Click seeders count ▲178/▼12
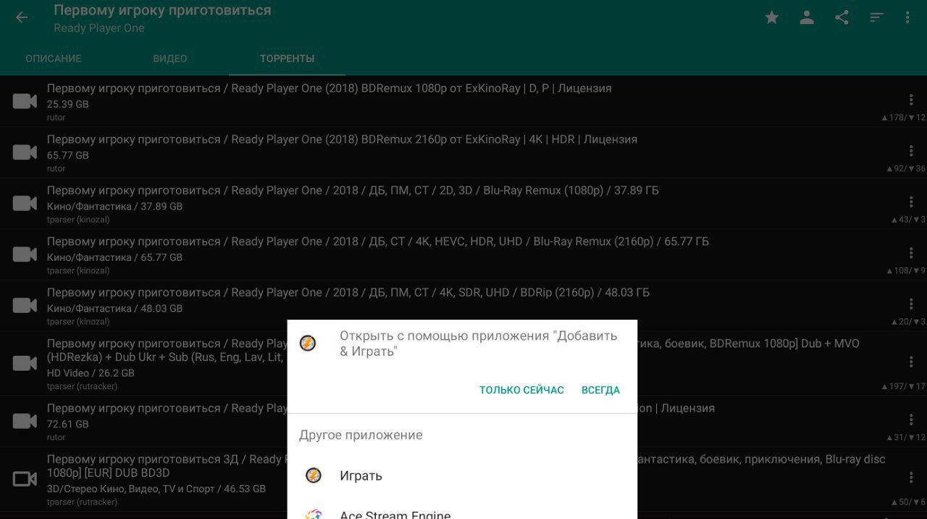Image resolution: width=927 pixels, height=519 pixels. pyautogui.click(x=903, y=117)
